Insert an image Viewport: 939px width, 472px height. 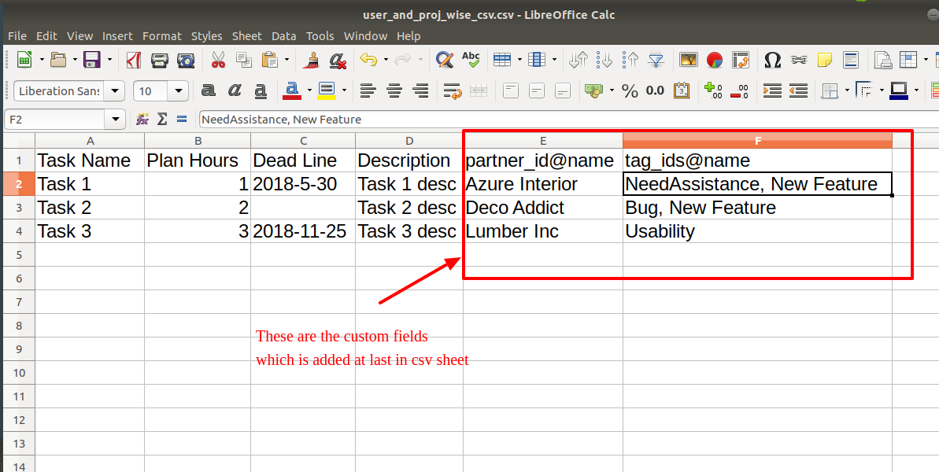(689, 59)
